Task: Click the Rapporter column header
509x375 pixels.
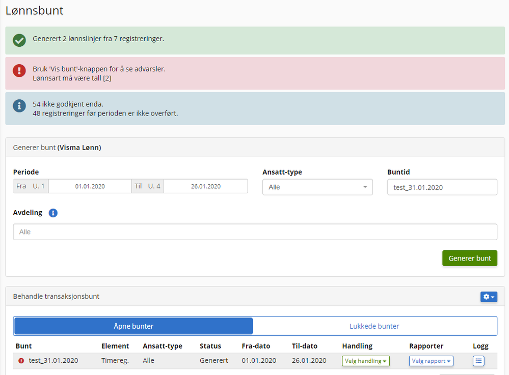Action: (x=426, y=346)
